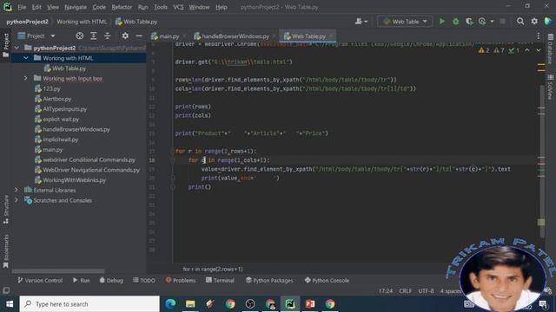The height and width of the screenshot is (312, 556).
Task: Open the Problems tool window
Action: click(181, 280)
